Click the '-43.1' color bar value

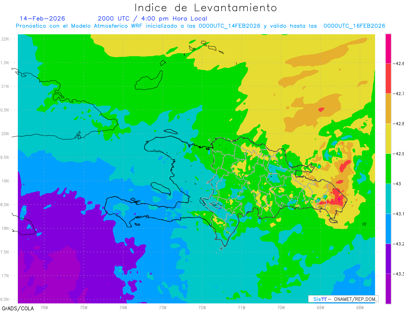click(x=399, y=214)
